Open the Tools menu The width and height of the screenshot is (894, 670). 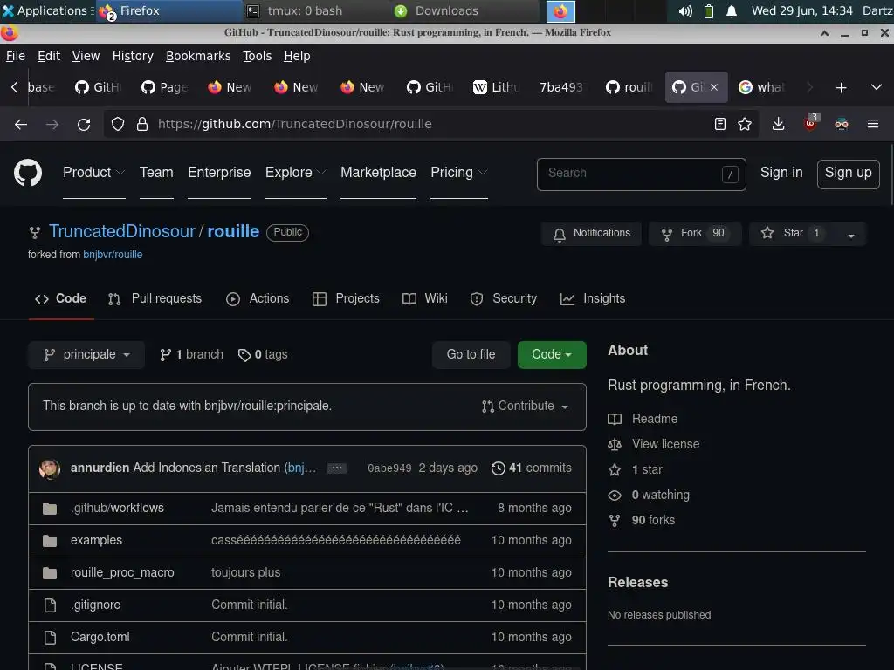258,56
